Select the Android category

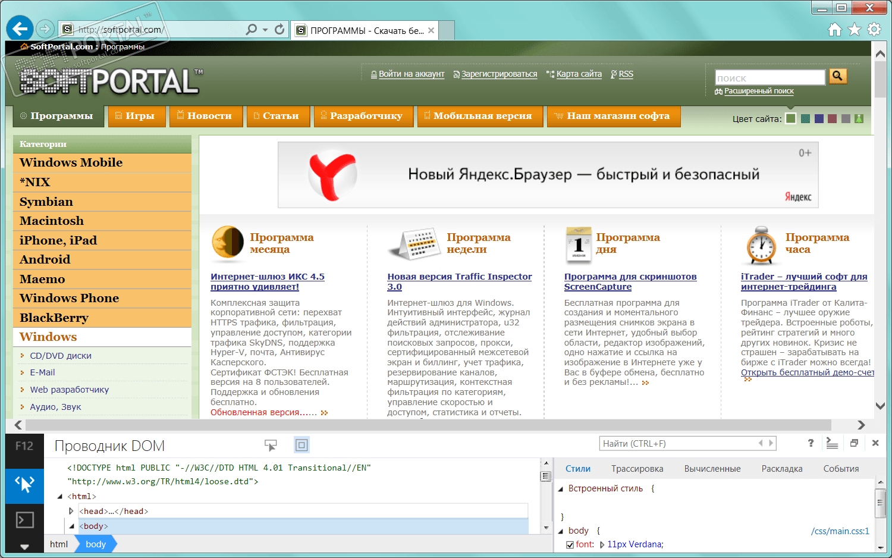coord(102,259)
